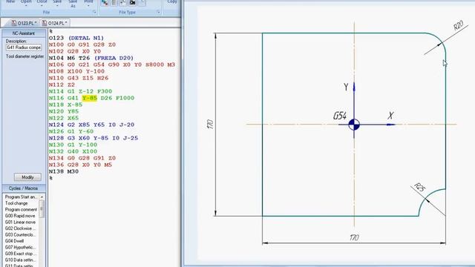Expand the File Type group launcher
Image resolution: width=475 pixels, height=267 pixels.
click(x=158, y=12)
